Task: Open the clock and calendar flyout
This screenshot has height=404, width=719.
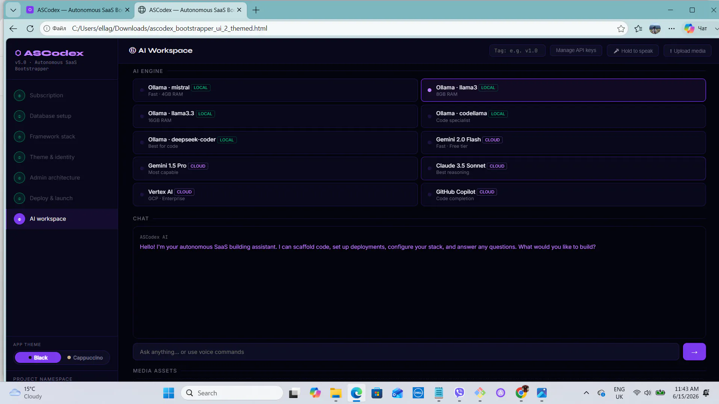Action: click(x=686, y=393)
